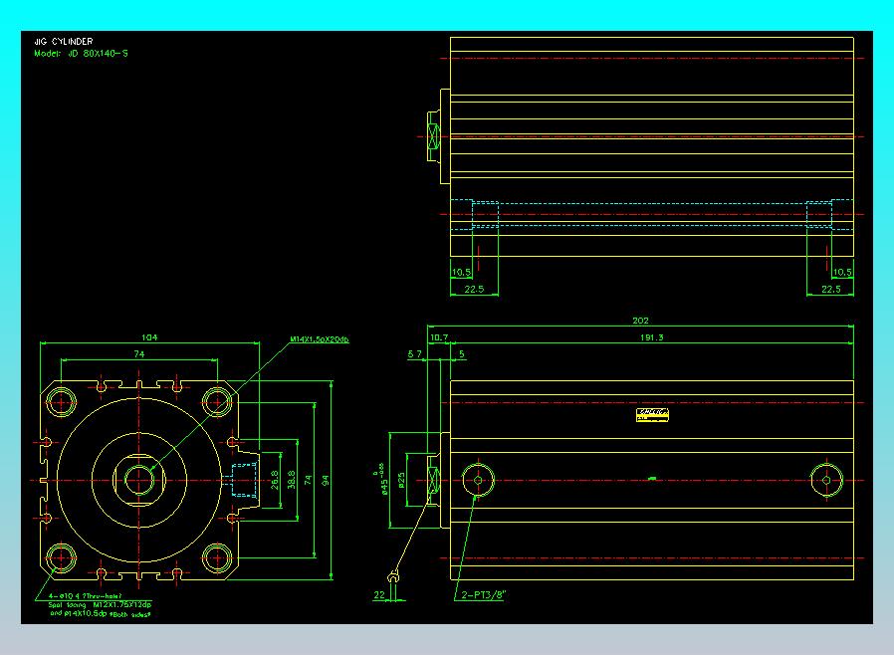894x655 pixels.
Task: Select the cyan dashed port in end view
Action: [x=244, y=480]
